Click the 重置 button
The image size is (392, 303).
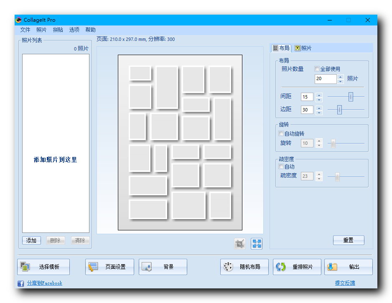tap(349, 240)
